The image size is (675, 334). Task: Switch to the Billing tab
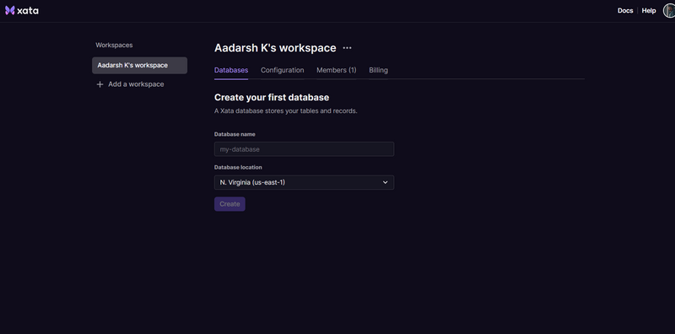378,70
